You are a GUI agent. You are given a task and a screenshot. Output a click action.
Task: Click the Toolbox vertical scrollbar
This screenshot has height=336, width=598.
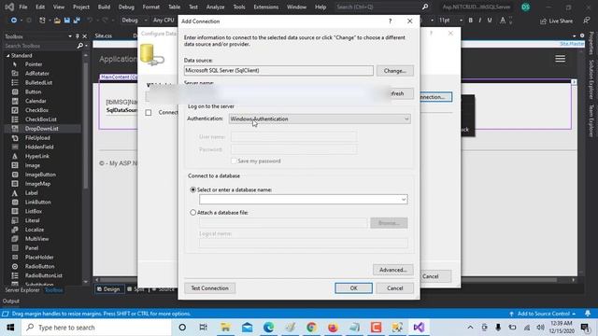coord(85,126)
